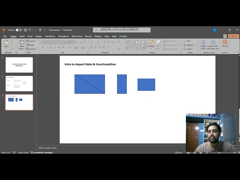Go to the Review tab
The height and width of the screenshot is (180, 240).
point(98,36)
